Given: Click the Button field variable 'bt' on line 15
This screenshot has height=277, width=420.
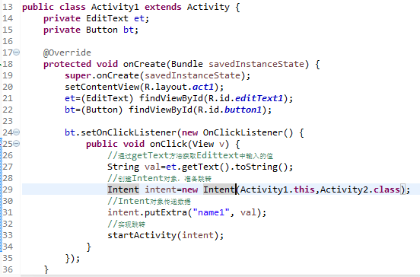Looking at the screenshot, I should pos(129,30).
